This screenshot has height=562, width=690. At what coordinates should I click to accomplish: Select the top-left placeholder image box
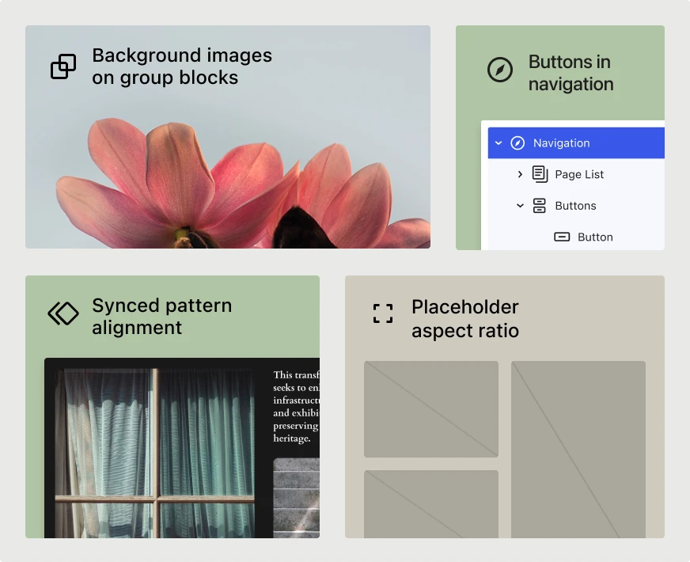[x=430, y=408]
